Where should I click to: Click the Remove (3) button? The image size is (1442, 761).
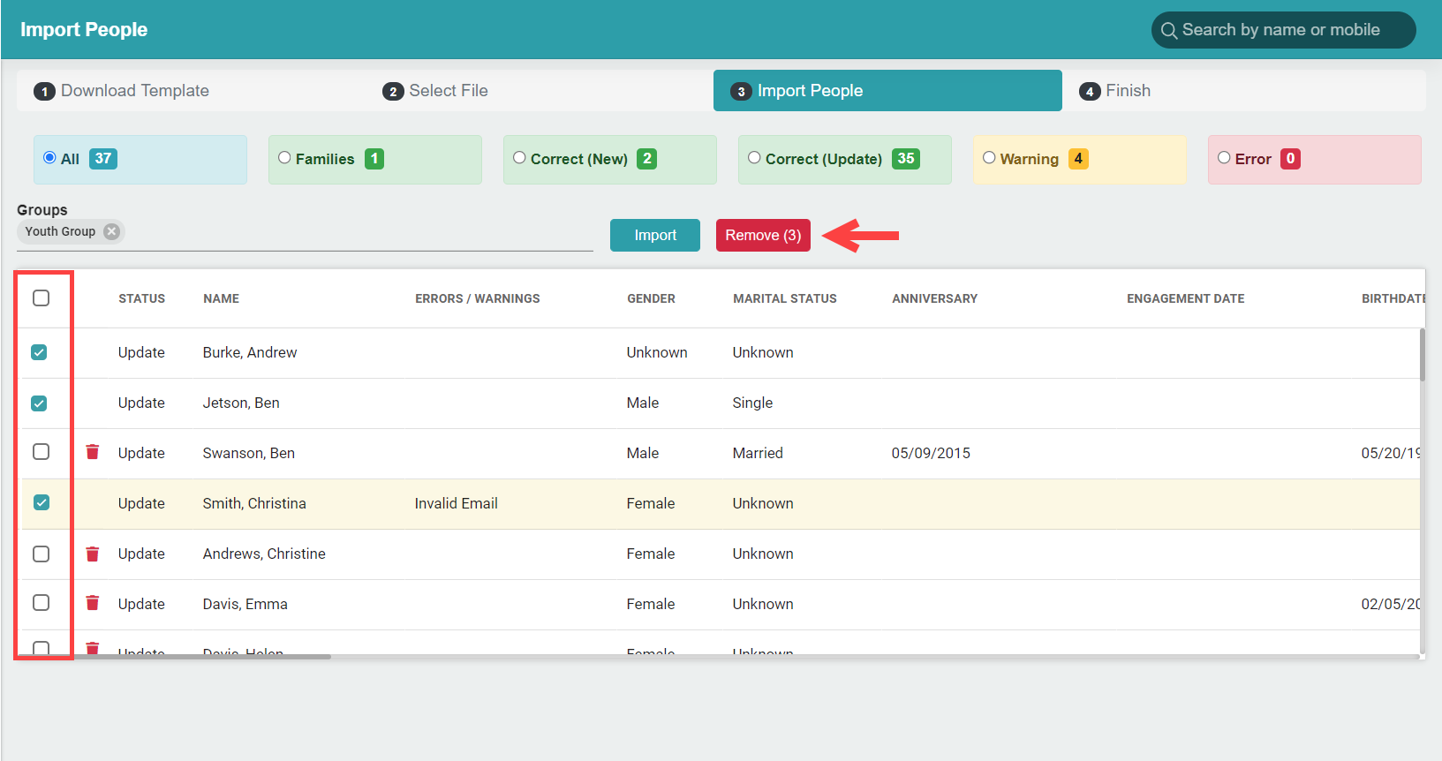pos(763,235)
